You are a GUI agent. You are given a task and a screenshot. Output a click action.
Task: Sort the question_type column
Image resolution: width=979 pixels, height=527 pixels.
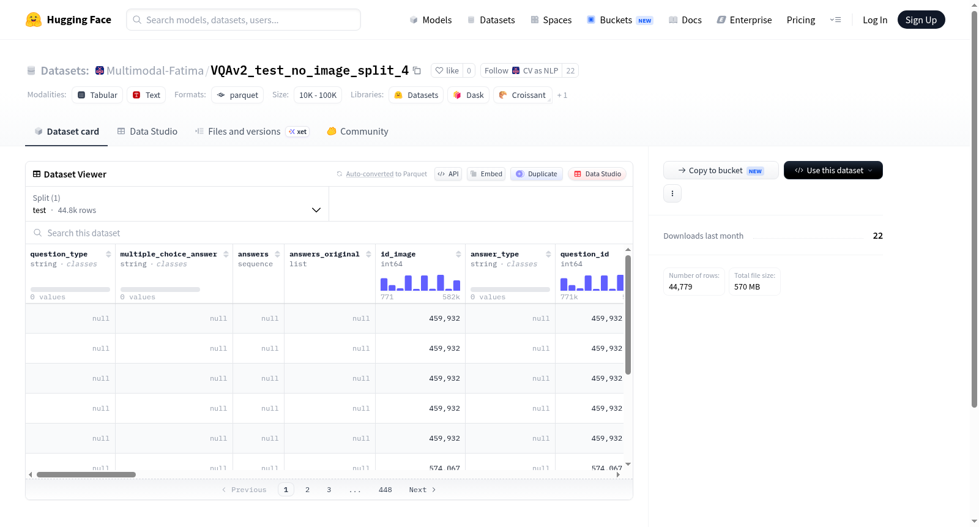pos(108,254)
